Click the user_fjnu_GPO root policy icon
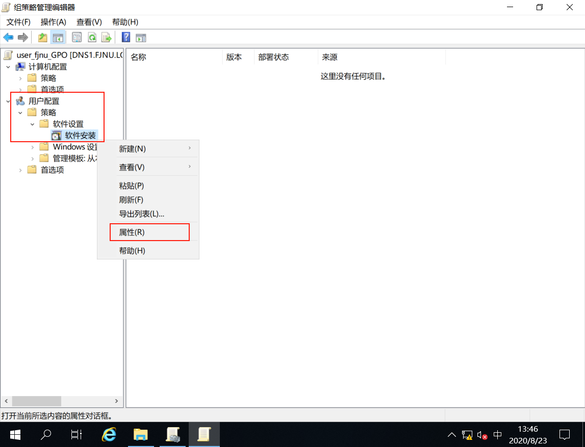Screen dimensions: 585x447 (8, 55)
